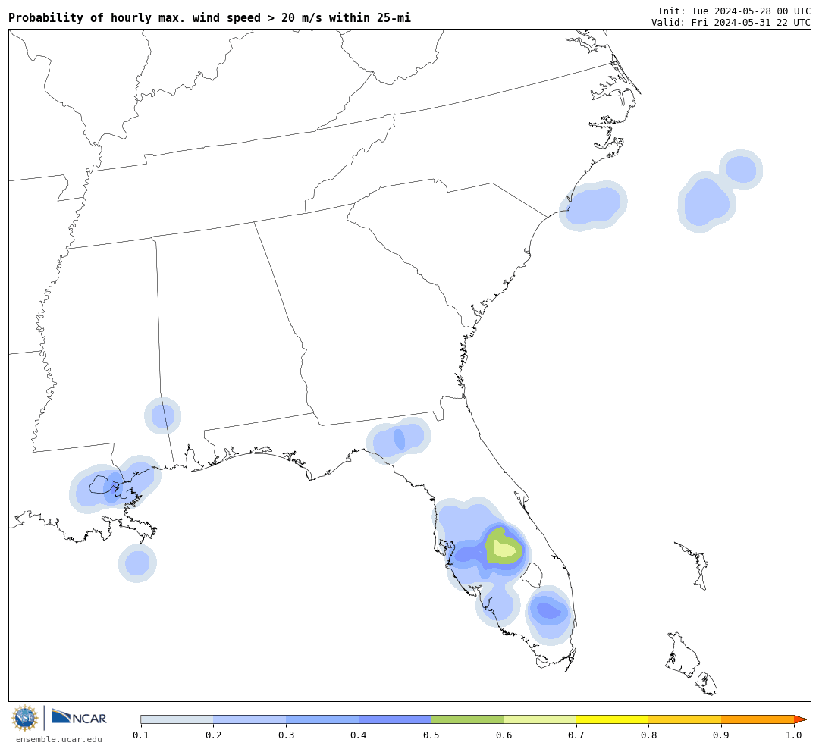Click the probability blob on the North Carolina coast

tap(593, 205)
